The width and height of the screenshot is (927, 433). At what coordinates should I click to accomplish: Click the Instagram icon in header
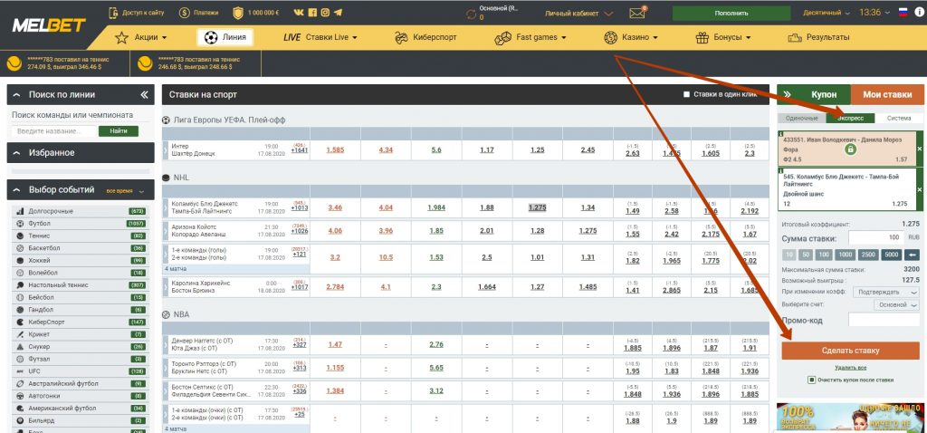[x=325, y=13]
